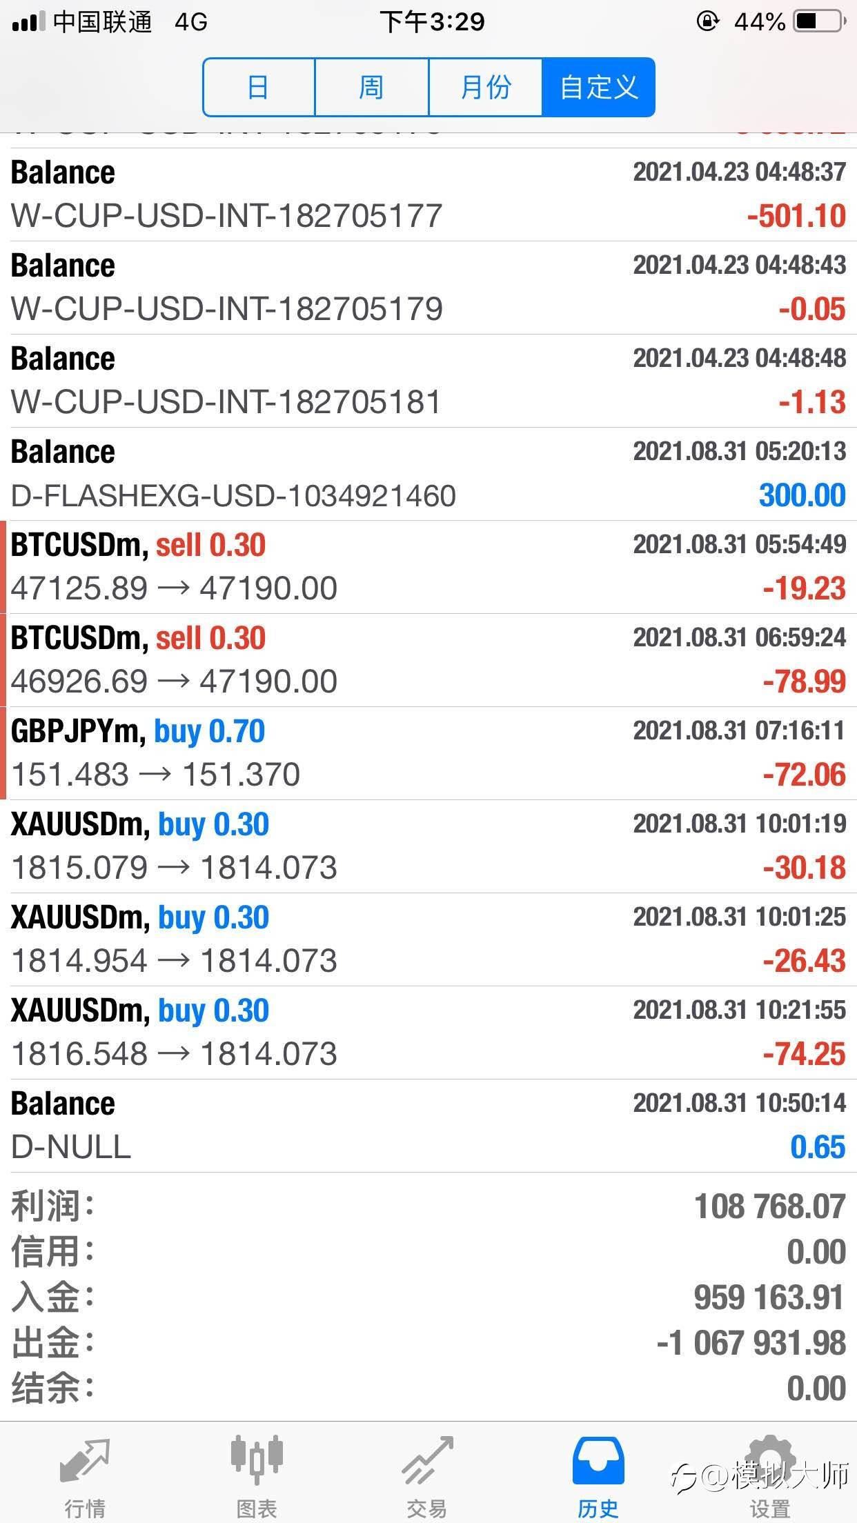Open the D-FLASHEXG 300.00 balance entry

click(428, 474)
